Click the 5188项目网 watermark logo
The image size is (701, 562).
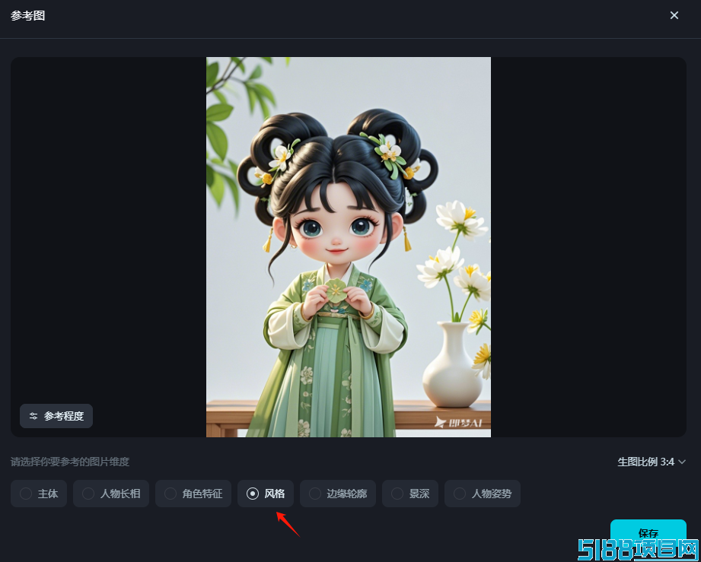click(638, 550)
